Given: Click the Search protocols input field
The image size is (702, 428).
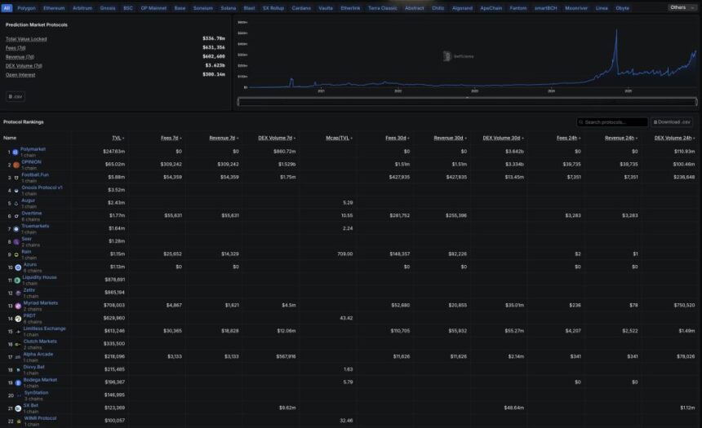Looking at the screenshot, I should (x=612, y=122).
